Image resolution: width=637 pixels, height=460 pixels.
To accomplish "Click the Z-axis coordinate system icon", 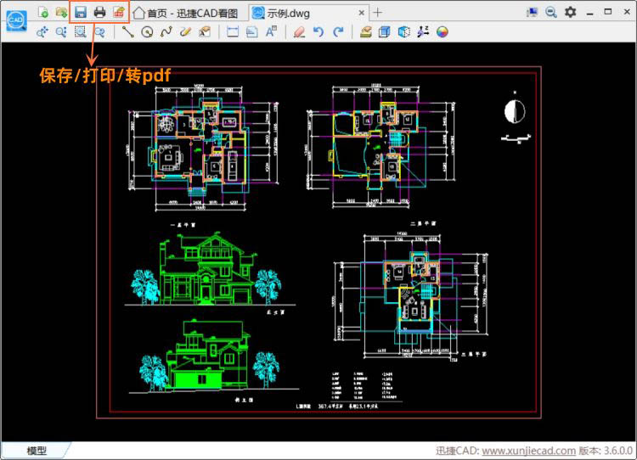I will click(x=423, y=31).
